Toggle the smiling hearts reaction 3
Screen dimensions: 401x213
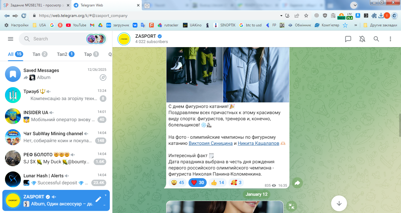point(236,183)
